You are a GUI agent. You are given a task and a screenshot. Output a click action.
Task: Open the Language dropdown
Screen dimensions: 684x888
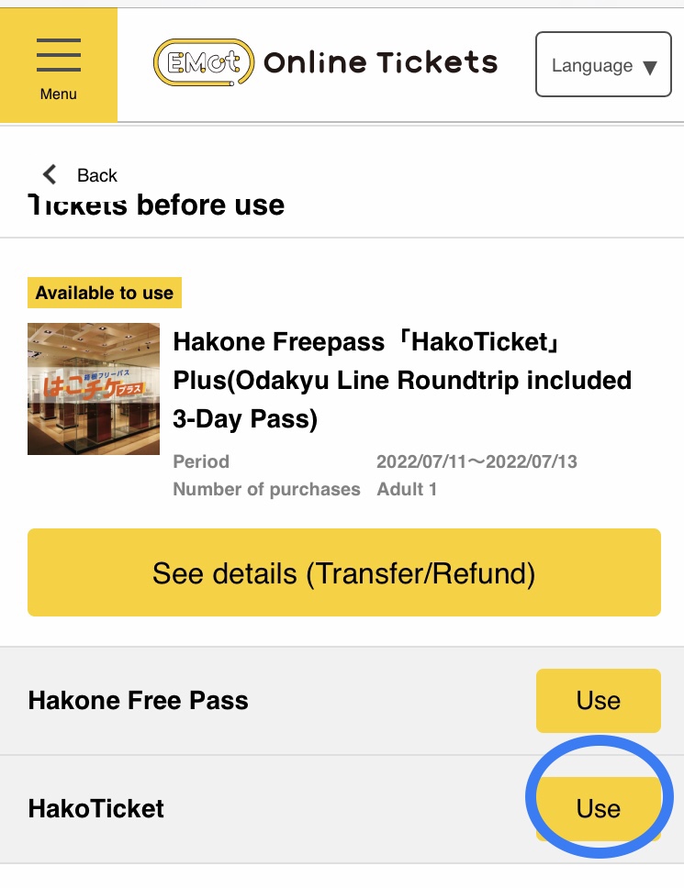pyautogui.click(x=603, y=65)
